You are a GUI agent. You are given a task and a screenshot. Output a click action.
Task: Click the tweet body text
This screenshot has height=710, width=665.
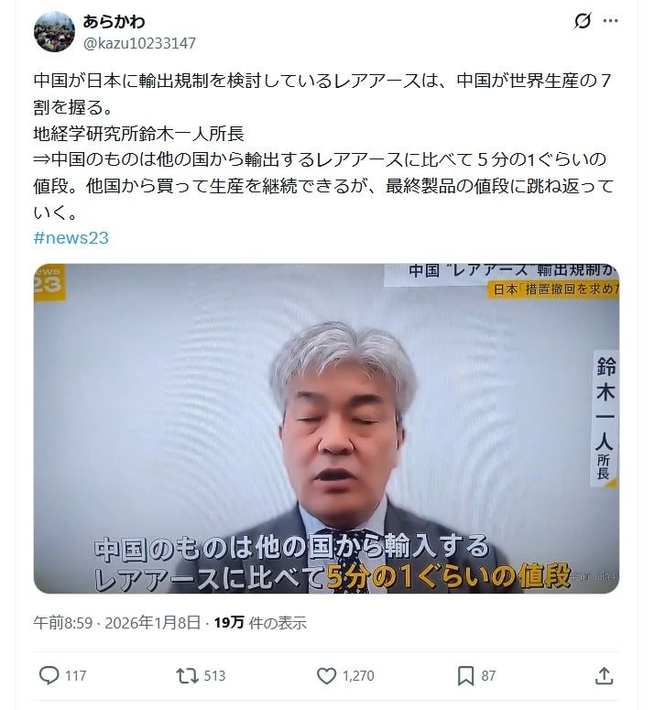pos(323,147)
